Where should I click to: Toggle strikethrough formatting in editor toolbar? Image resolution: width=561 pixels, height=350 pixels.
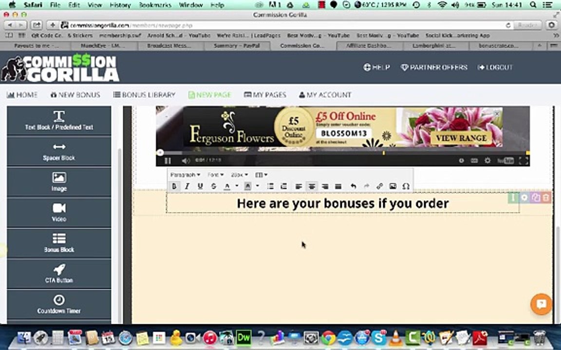click(x=214, y=186)
